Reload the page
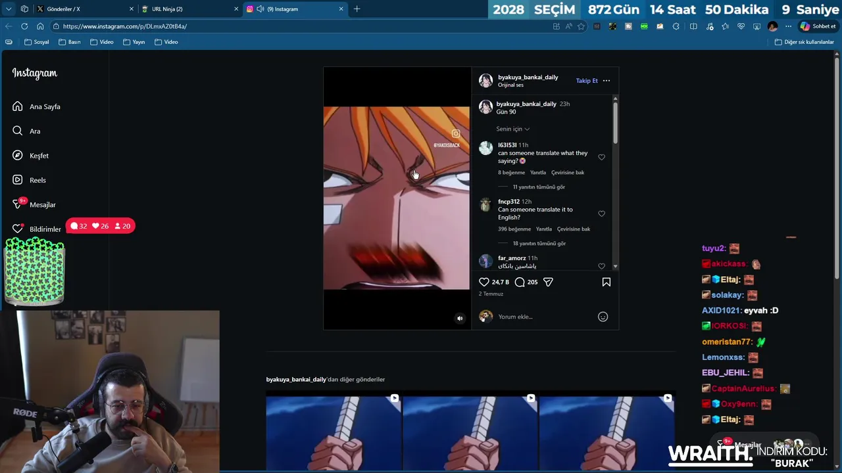 pyautogui.click(x=24, y=26)
